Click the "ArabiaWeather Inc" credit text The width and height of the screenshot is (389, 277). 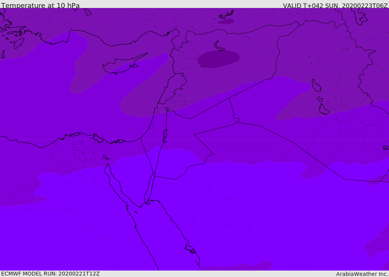click(x=362, y=274)
